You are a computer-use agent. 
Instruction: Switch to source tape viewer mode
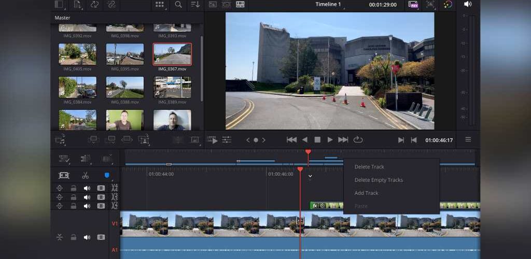[x=226, y=4]
